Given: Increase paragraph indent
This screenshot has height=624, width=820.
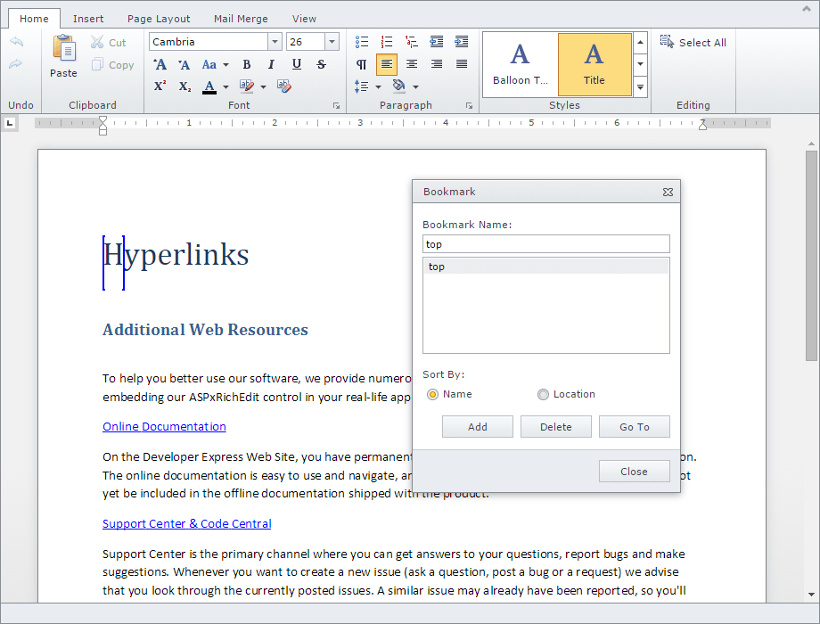Looking at the screenshot, I should (x=461, y=42).
